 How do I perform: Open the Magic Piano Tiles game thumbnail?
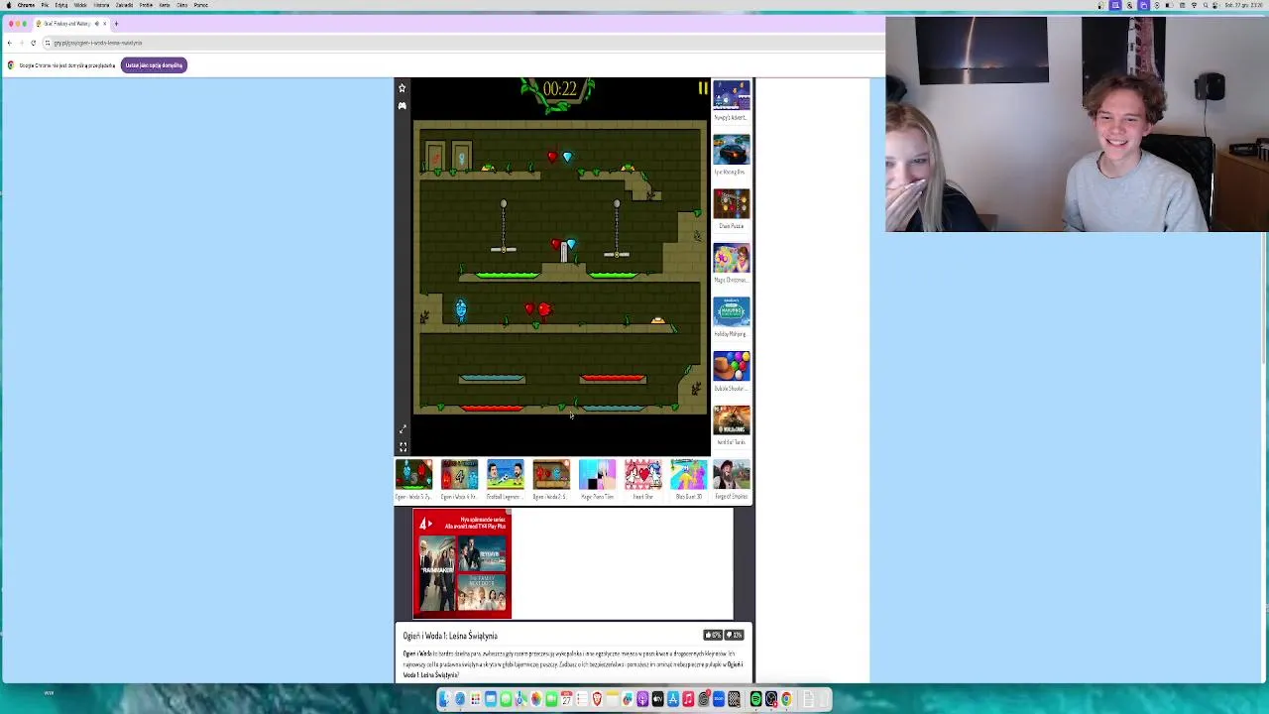[x=597, y=475]
